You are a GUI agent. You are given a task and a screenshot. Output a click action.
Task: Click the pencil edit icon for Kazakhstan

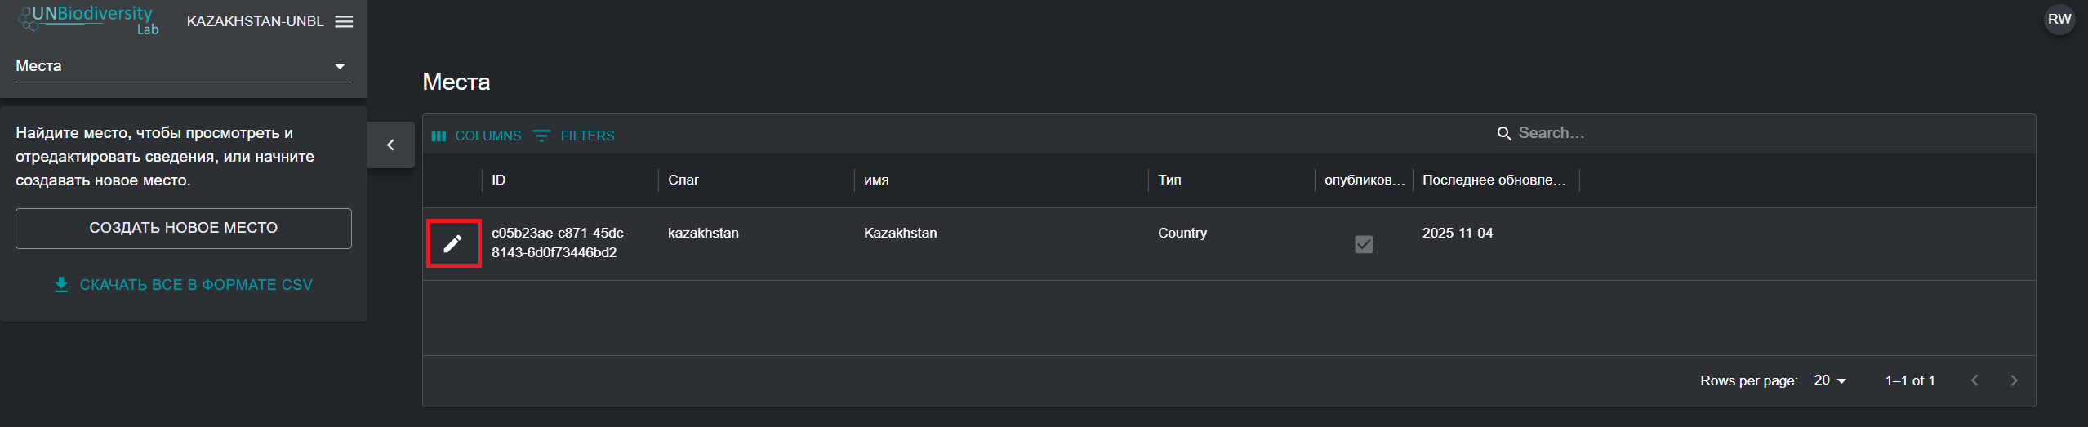[x=452, y=243]
